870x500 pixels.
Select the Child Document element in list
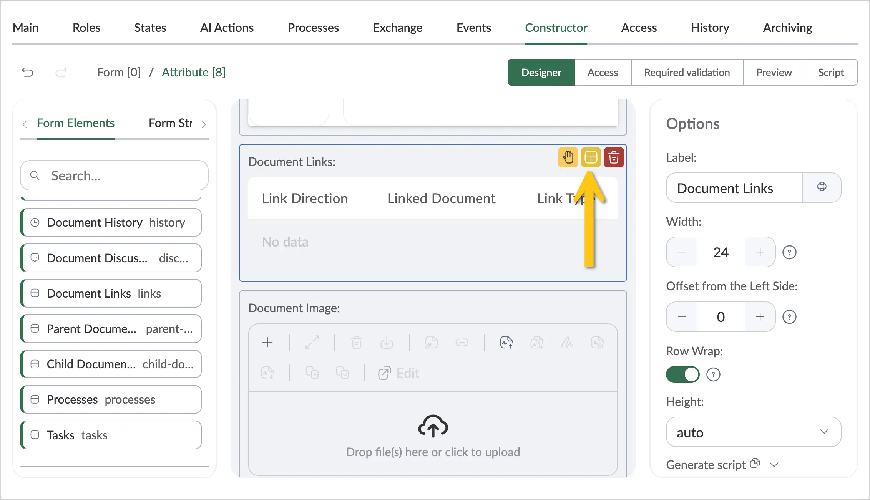coord(111,364)
